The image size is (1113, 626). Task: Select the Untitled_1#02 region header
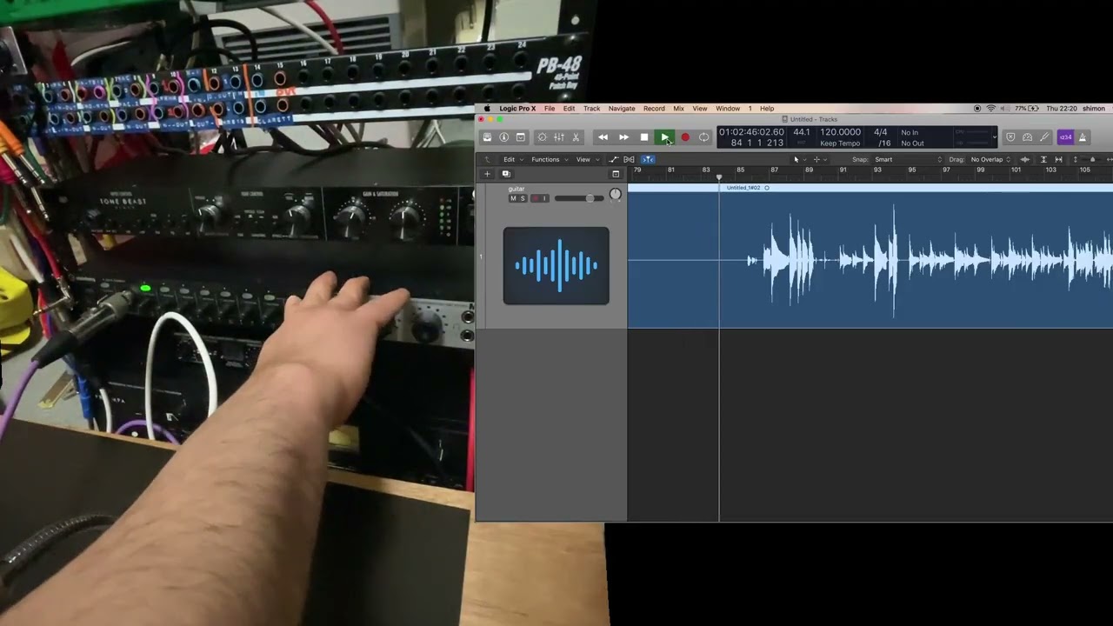[870, 188]
